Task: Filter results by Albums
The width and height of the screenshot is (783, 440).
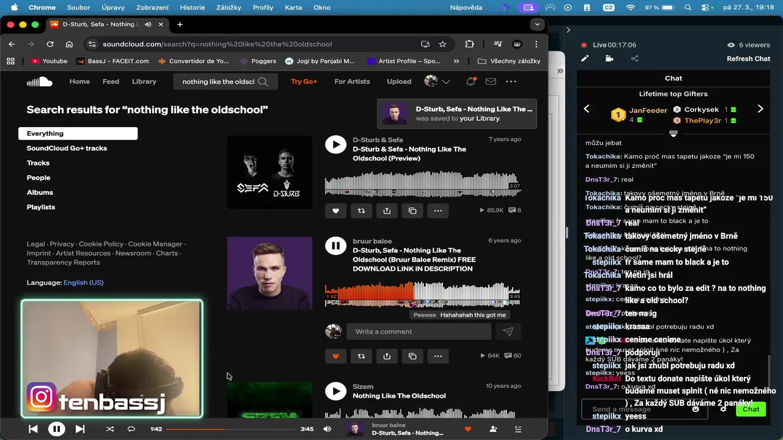Action: click(40, 193)
